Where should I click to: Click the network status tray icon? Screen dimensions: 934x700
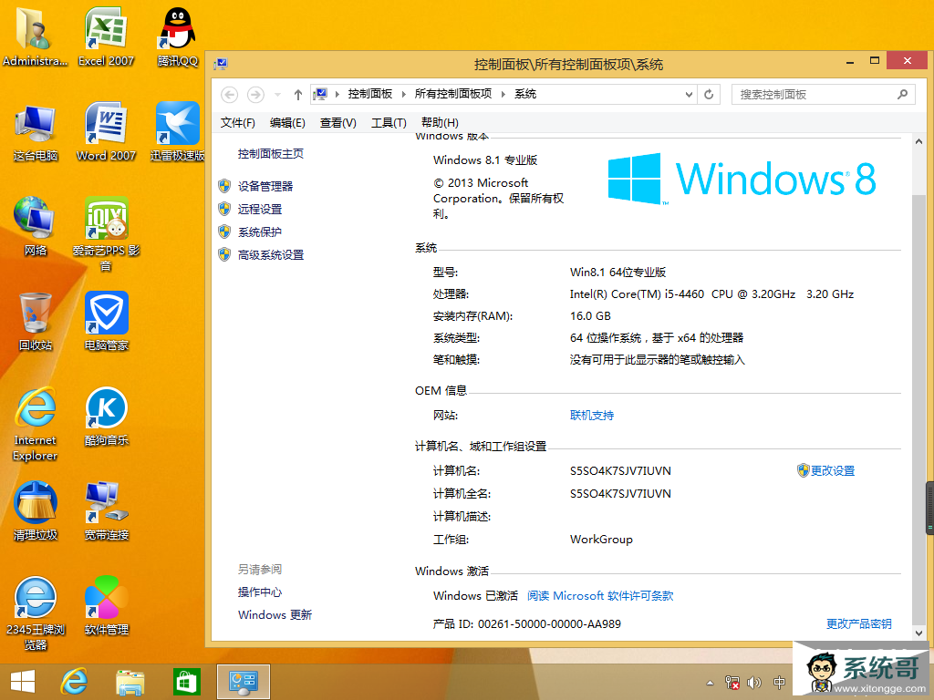click(732, 683)
